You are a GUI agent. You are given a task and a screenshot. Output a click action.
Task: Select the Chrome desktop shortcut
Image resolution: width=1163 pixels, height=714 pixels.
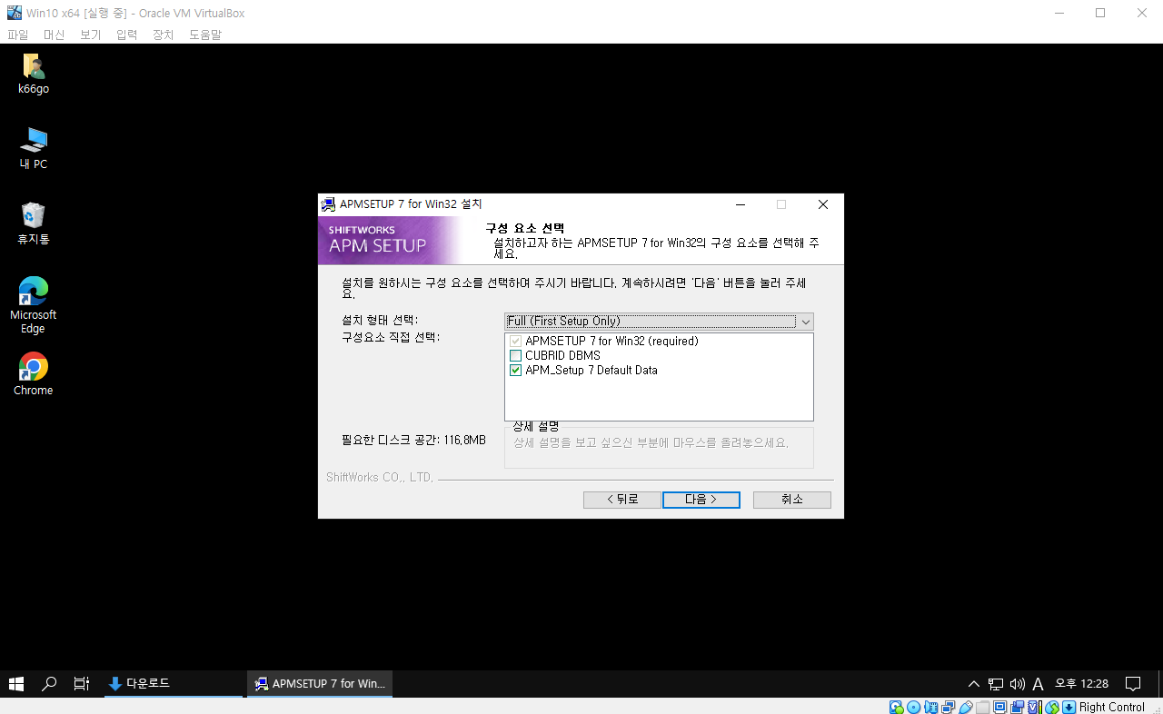click(x=34, y=374)
